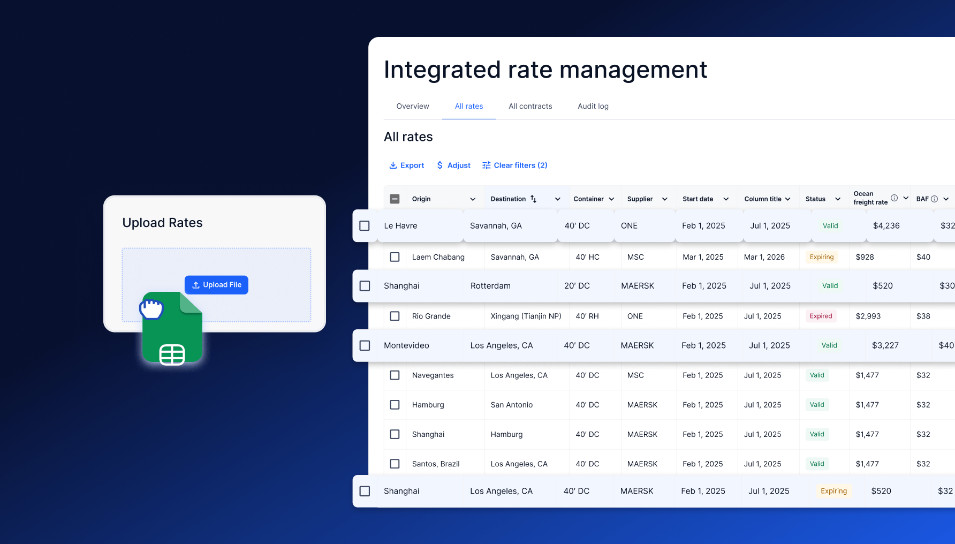
Task: Tick the Laem Chabang row checkbox
Action: click(395, 257)
